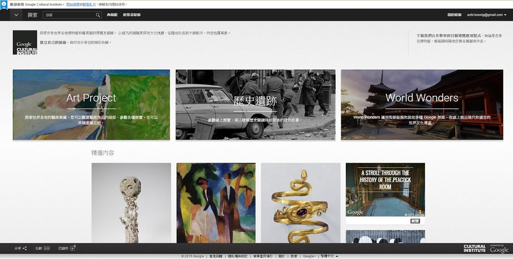Open the gold snake bracelet thumbnail
The height and width of the screenshot is (259, 513).
(301, 203)
